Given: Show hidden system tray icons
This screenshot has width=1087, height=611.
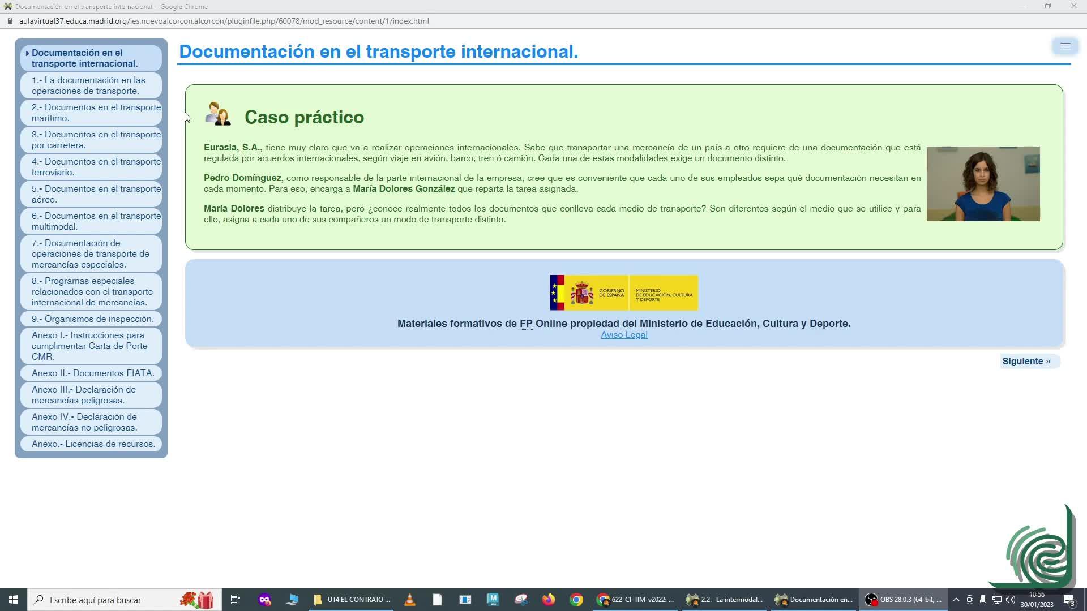Looking at the screenshot, I should click(x=956, y=600).
